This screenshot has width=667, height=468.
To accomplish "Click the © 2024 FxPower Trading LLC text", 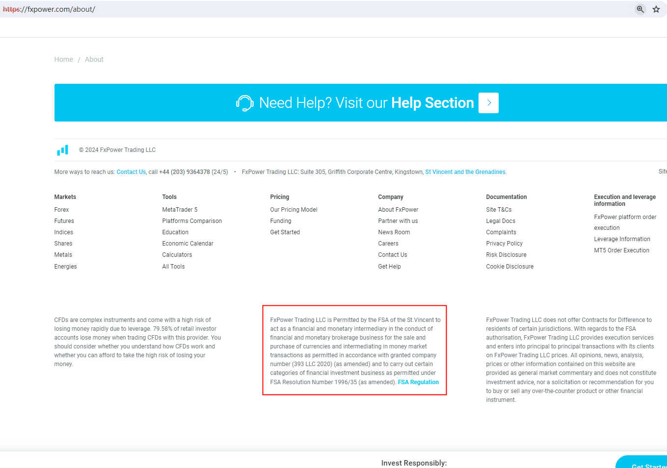I will [117, 150].
